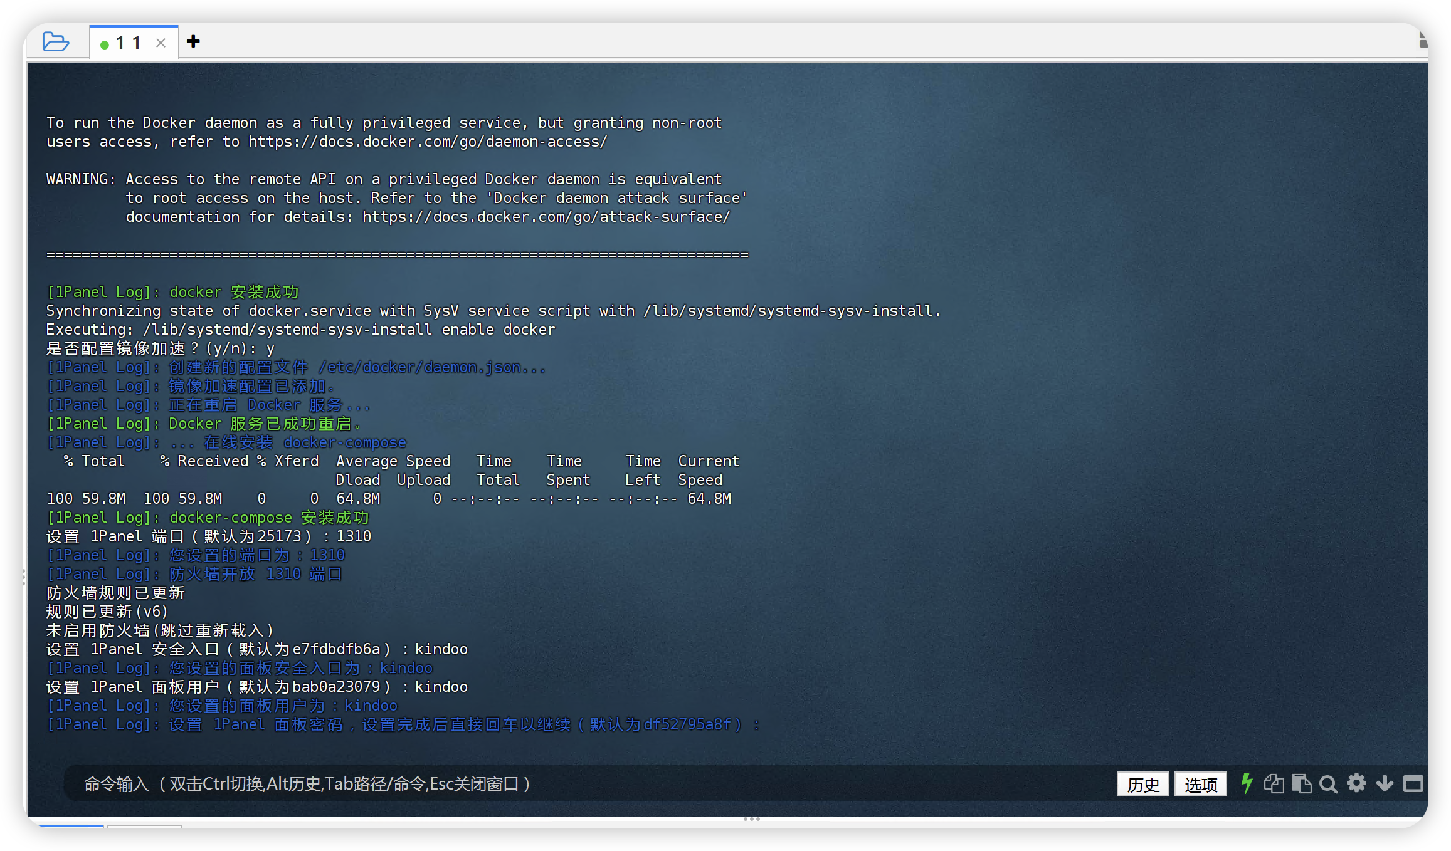Click the 'WARNING: Access to the remote API' line

tap(384, 179)
